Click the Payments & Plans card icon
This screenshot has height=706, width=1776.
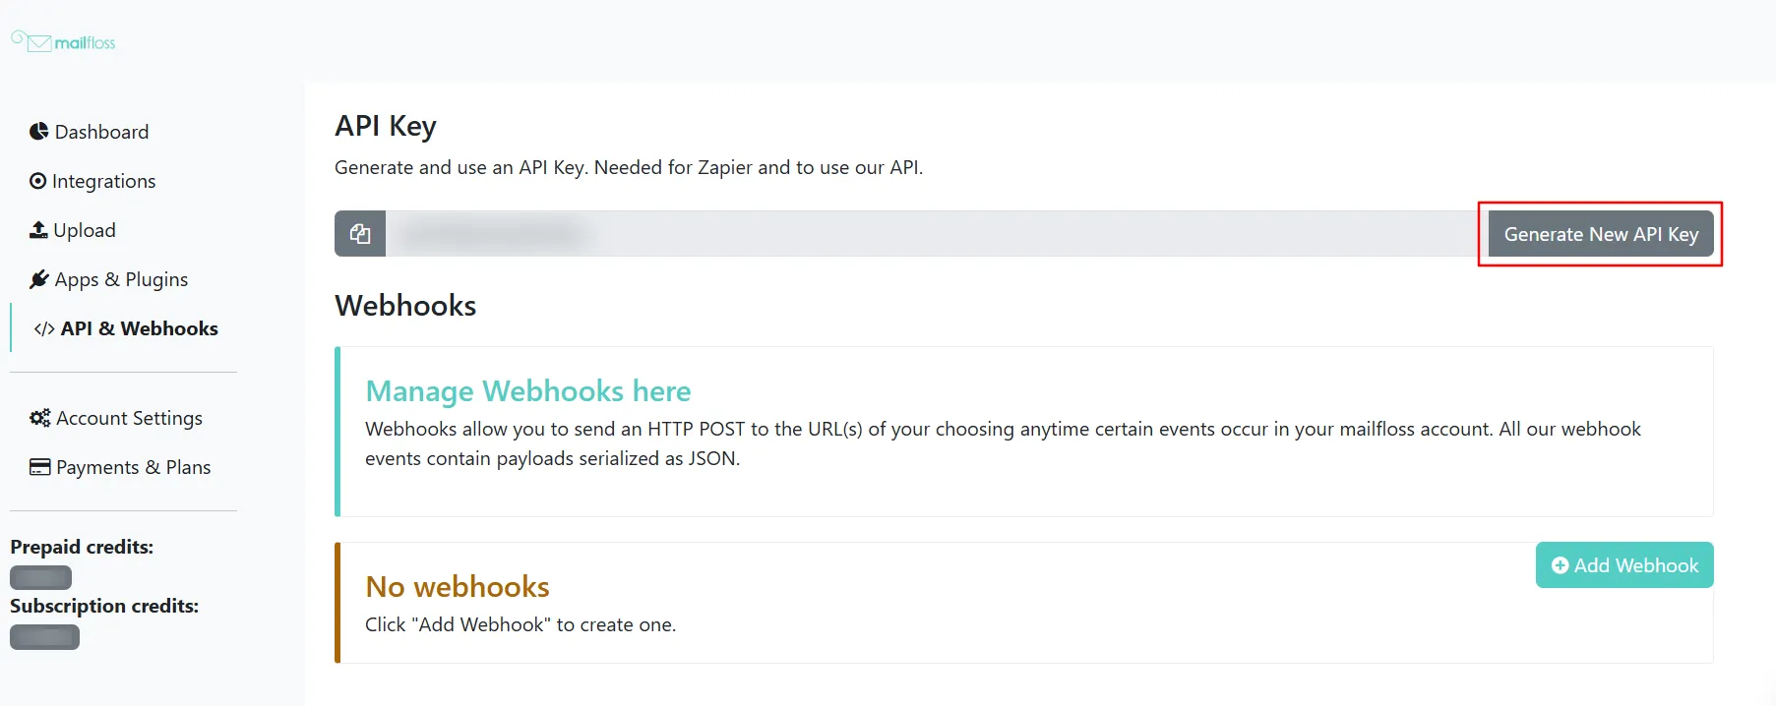(40, 467)
